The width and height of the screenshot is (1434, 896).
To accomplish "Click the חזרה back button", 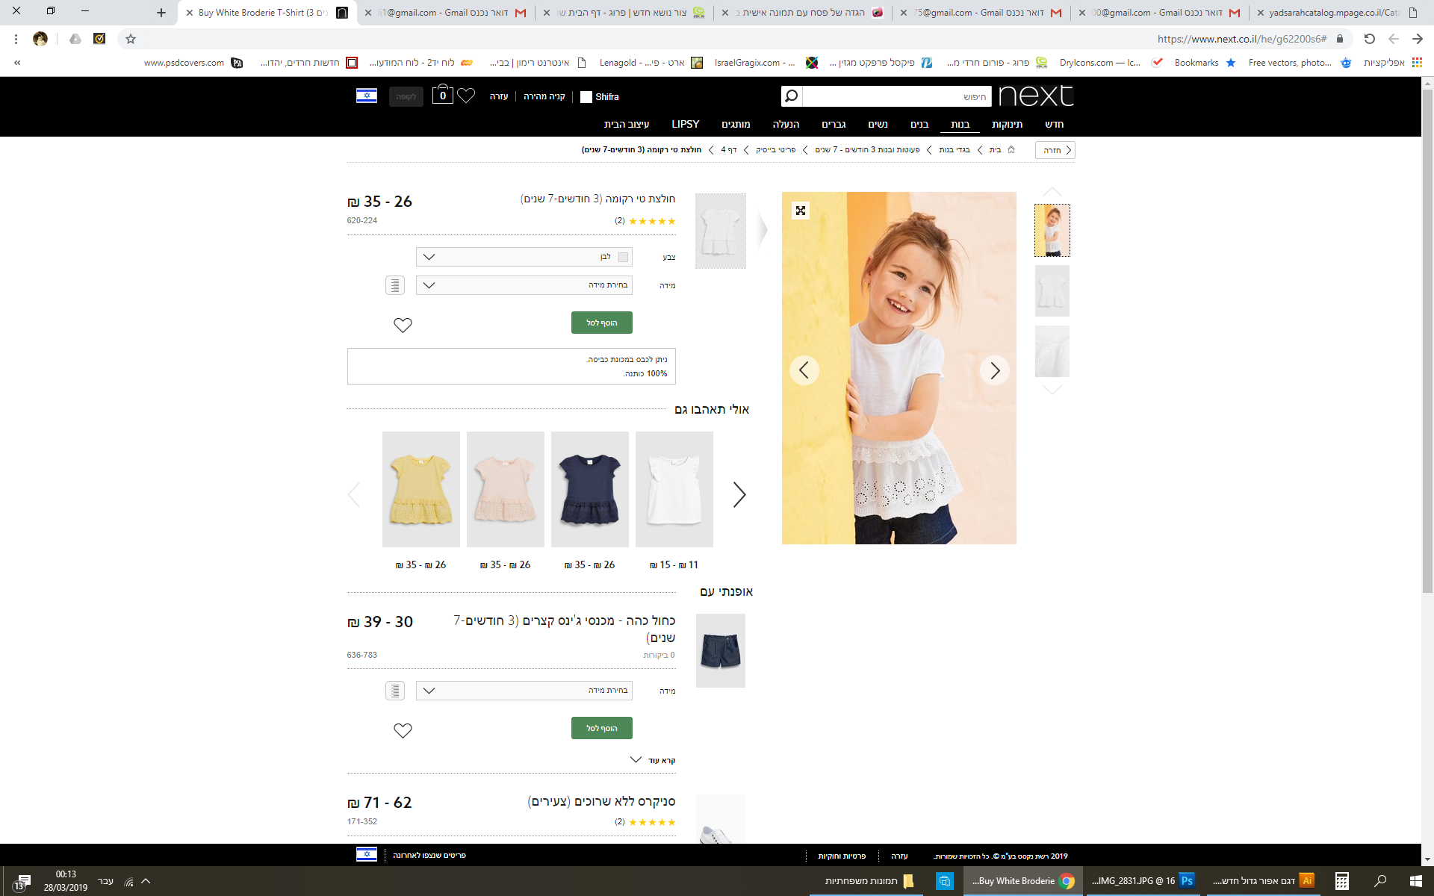I will click(1055, 150).
